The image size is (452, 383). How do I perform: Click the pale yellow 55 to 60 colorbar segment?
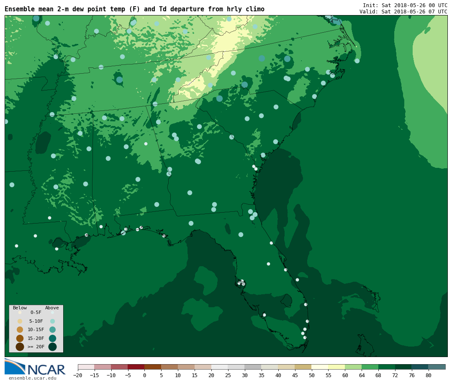click(336, 367)
